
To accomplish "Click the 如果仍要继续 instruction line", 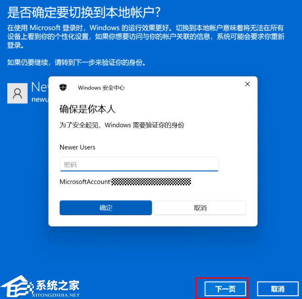I will [x=77, y=63].
